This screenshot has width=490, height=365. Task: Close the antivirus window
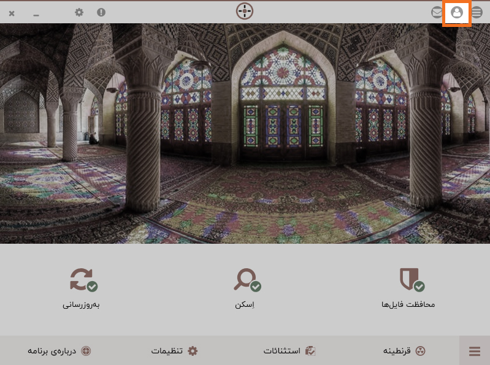tap(12, 13)
